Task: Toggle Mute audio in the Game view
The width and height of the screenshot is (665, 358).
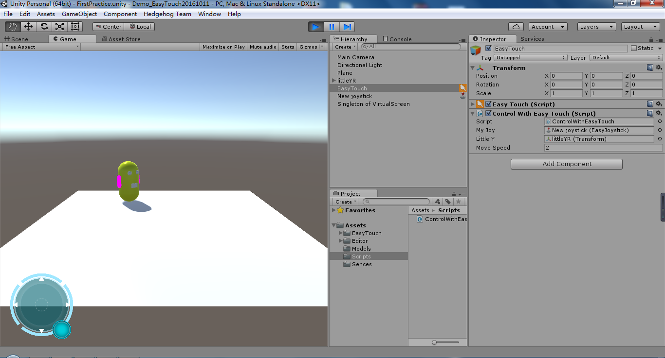Action: pyautogui.click(x=263, y=47)
